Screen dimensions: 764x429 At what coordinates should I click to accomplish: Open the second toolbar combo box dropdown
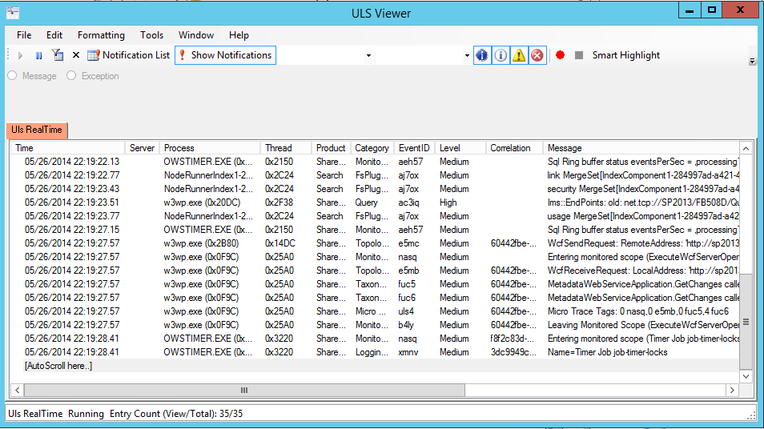[x=467, y=55]
